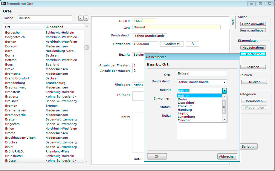Cancel the dialog with Abbrechen
Screen dimensions: 275x171
[227, 156]
